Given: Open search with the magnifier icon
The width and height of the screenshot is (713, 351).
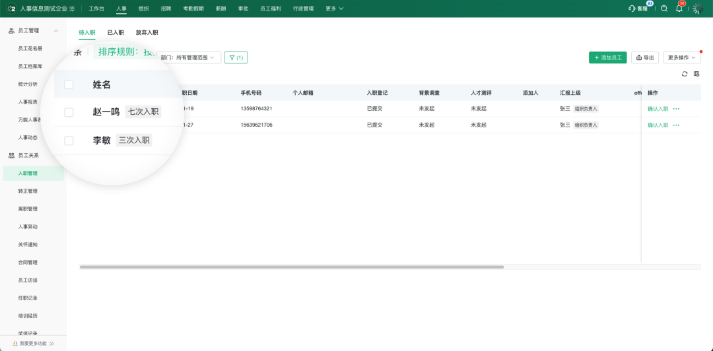Looking at the screenshot, I should pyautogui.click(x=664, y=9).
